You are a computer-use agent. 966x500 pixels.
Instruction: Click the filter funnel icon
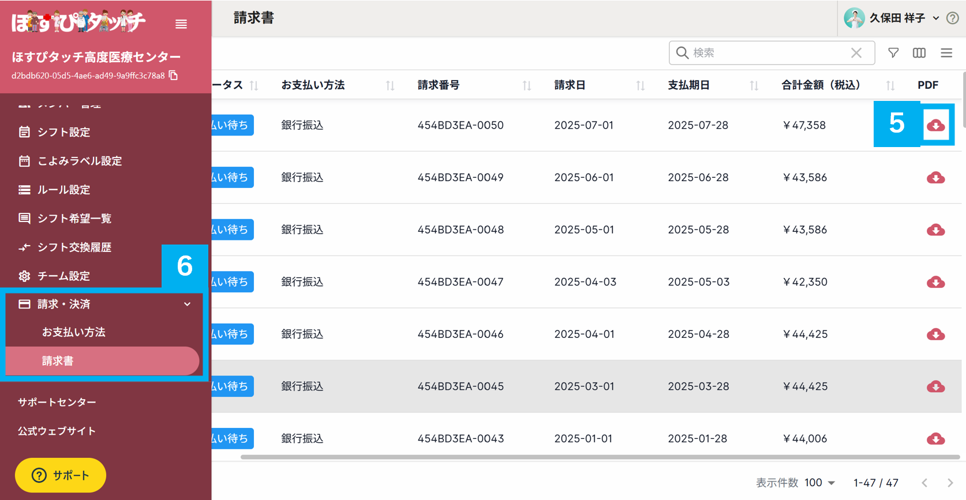(x=893, y=53)
